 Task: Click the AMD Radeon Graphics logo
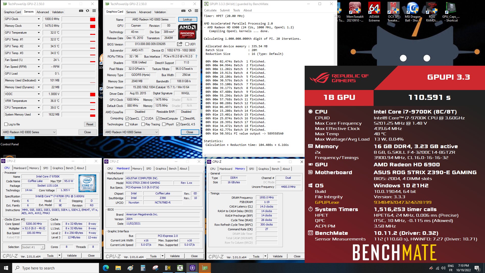point(187,32)
